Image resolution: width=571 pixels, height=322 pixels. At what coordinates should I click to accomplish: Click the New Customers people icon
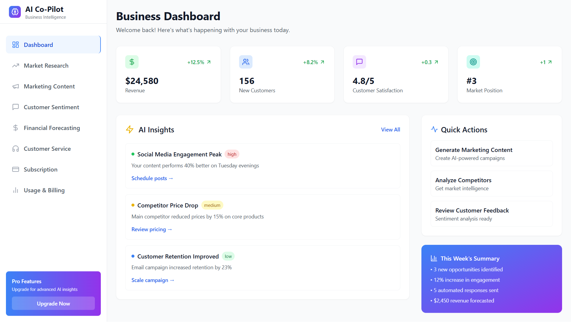point(246,62)
